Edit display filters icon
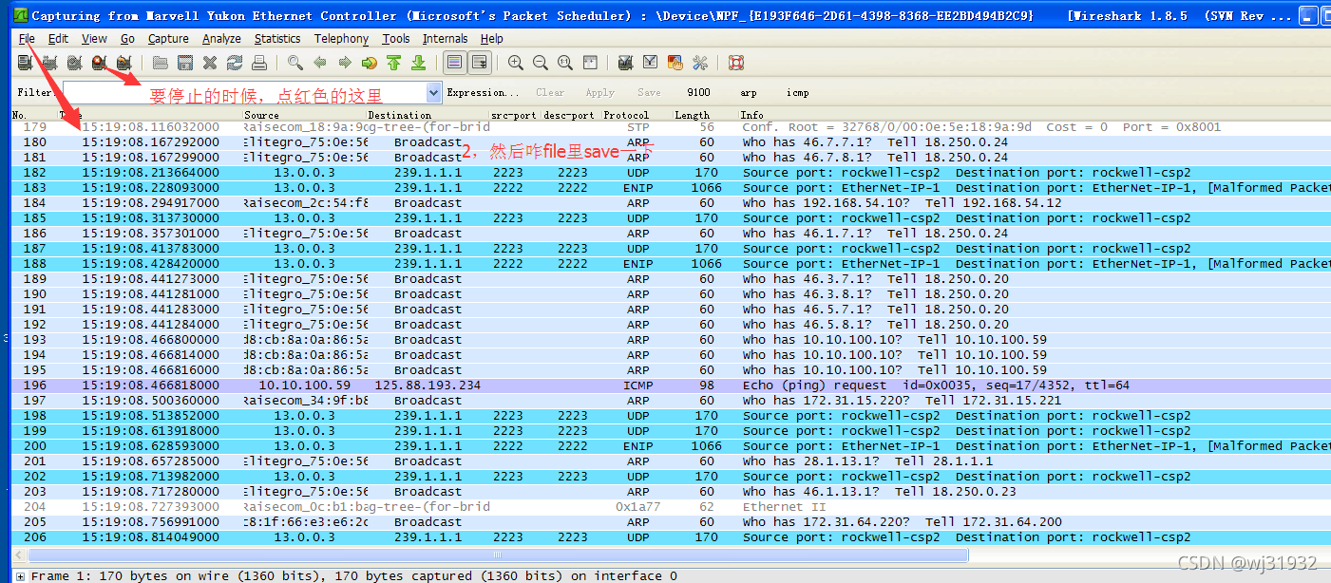The image size is (1331, 583). (x=651, y=63)
